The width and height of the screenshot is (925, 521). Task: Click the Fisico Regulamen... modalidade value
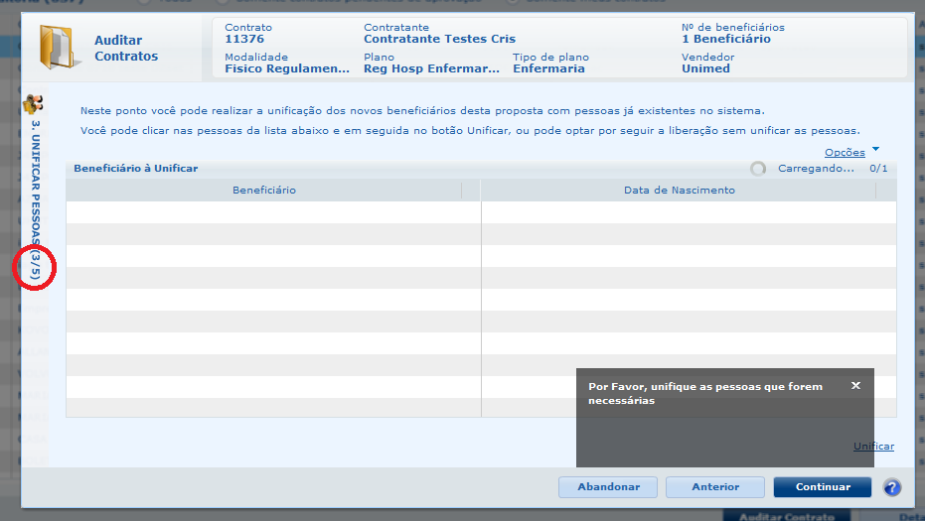pos(287,68)
